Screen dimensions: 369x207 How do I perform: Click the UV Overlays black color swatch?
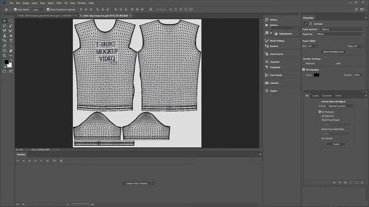click(317, 75)
